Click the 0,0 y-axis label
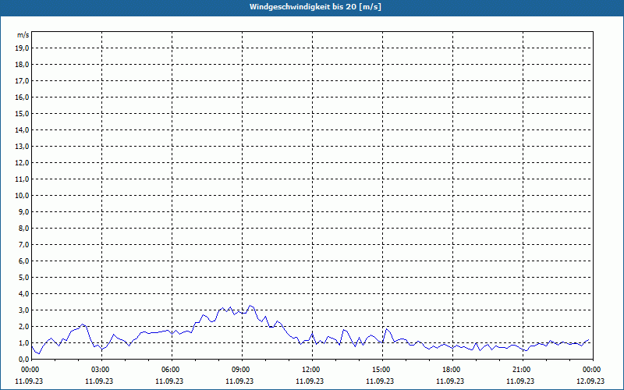 pyautogui.click(x=23, y=359)
